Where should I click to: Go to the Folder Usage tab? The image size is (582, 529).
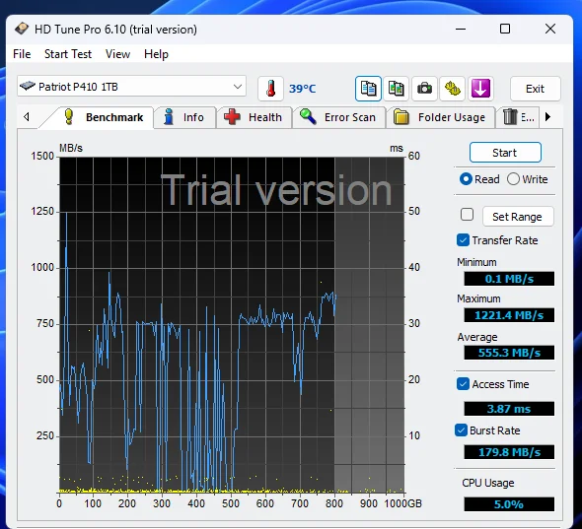pyautogui.click(x=440, y=117)
